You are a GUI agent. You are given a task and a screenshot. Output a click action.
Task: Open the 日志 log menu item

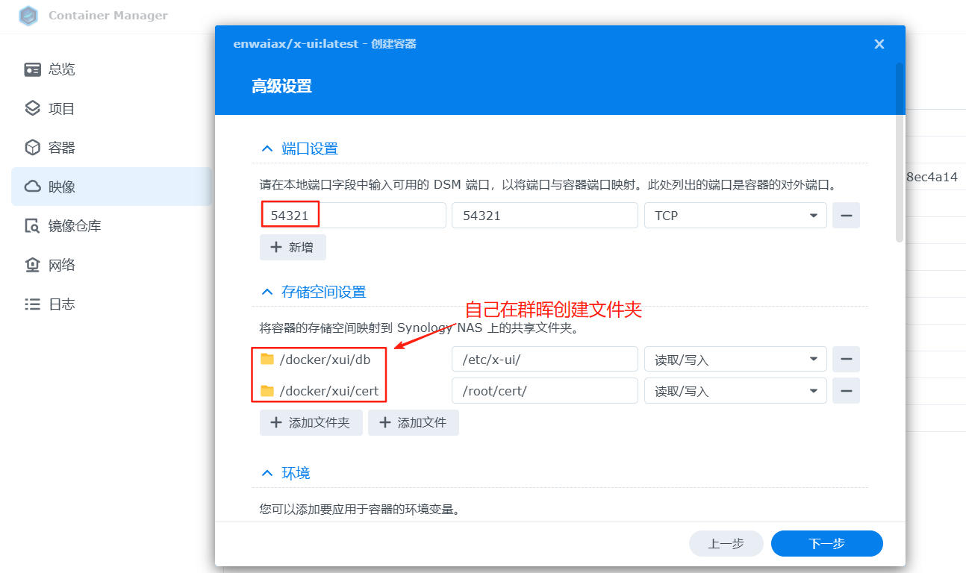pos(61,304)
